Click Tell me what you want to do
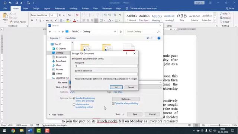Viewport: 238px width, 134px height. pos(144,9)
